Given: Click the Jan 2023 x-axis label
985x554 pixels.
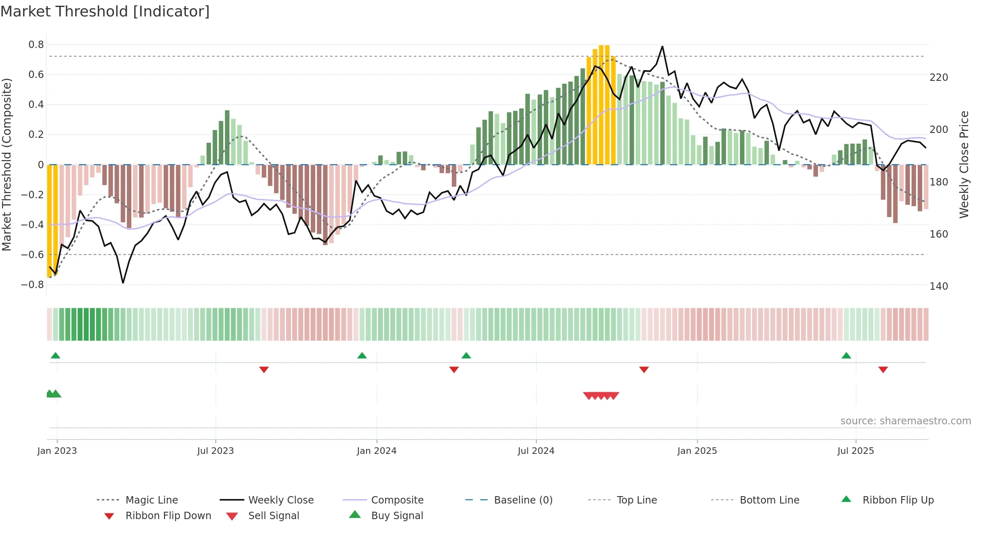Looking at the screenshot, I should pyautogui.click(x=57, y=451).
